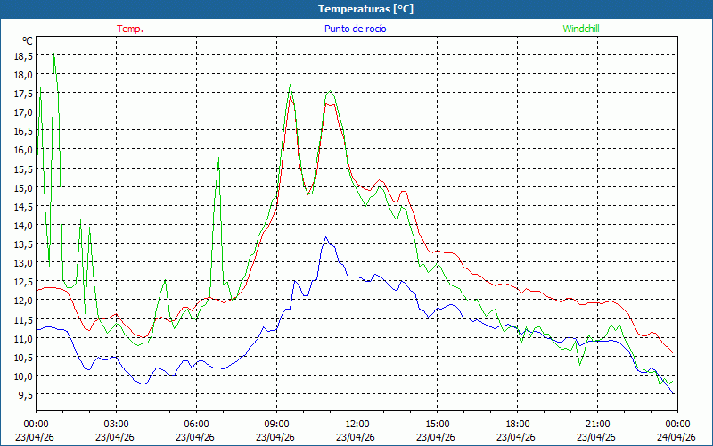Viewport: 713px width, 446px height.
Task: Select the 03:00 time marker on the x-axis
Action: pyautogui.click(x=116, y=424)
